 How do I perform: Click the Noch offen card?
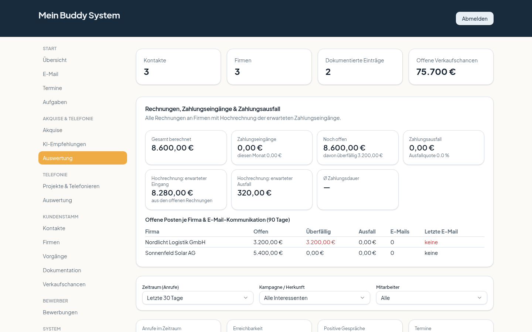[x=358, y=148]
